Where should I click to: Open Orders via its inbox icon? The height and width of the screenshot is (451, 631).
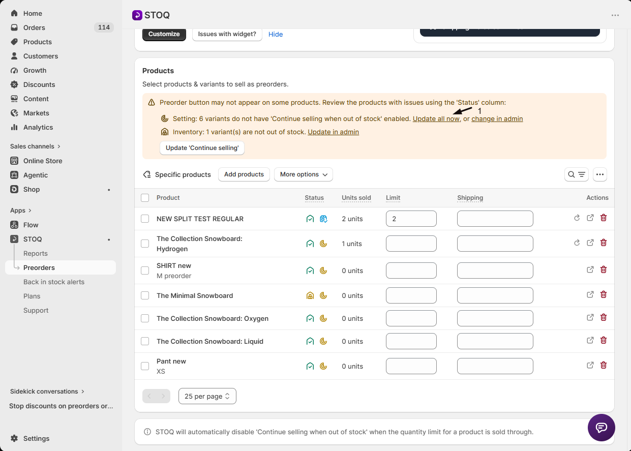(14, 27)
